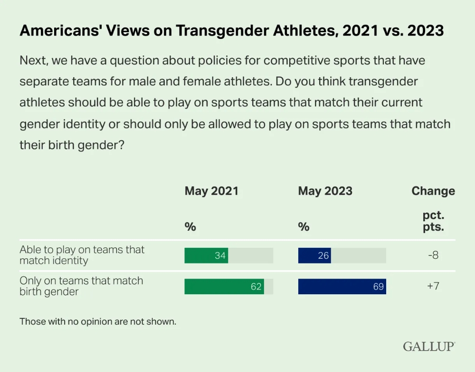The width and height of the screenshot is (475, 372).
Task: Click the 'no opinion are not shown' footnote
Action: [98, 321]
